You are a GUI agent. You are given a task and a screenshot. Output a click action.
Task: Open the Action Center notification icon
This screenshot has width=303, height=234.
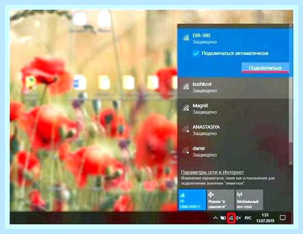282,218
